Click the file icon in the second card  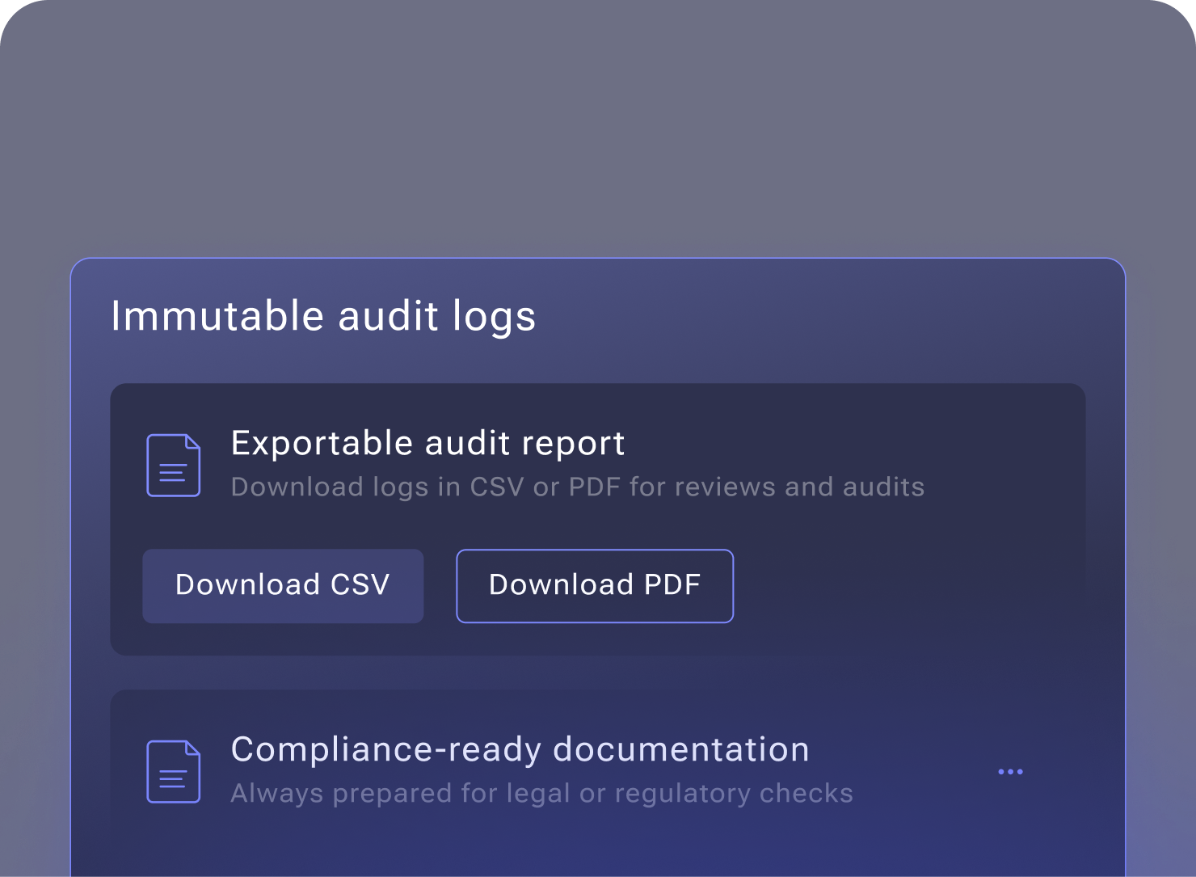[173, 772]
